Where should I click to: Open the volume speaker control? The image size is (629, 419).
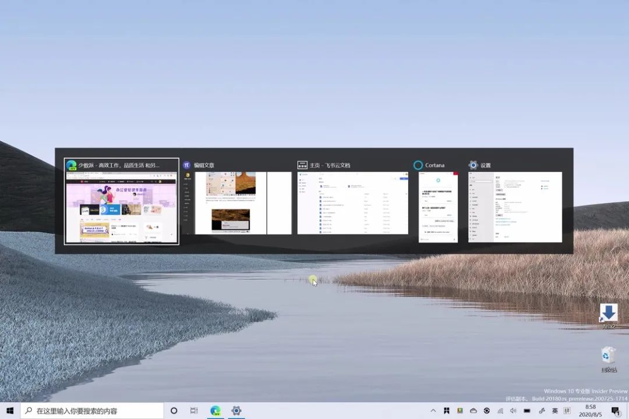click(513, 410)
